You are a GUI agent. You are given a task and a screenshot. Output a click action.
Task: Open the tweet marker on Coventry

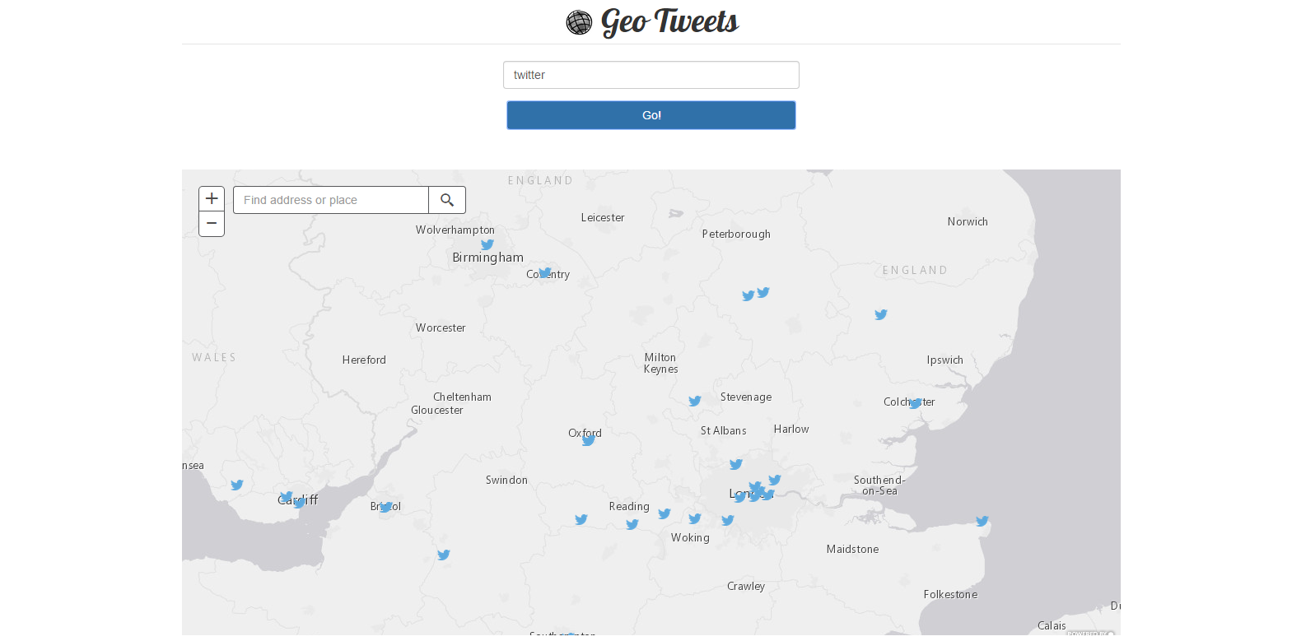click(545, 272)
